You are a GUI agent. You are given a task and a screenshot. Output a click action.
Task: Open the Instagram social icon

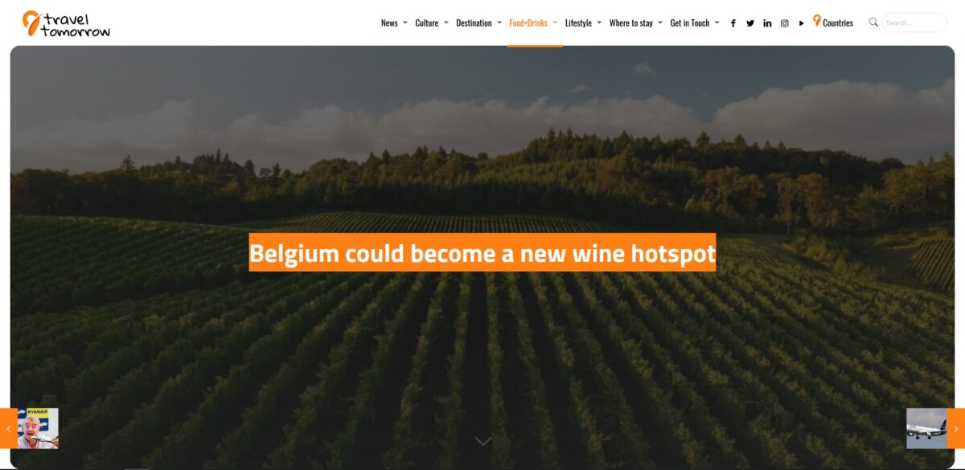coord(785,23)
